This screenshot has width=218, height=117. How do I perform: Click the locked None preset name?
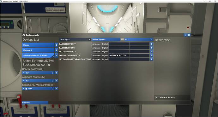click(x=30, y=89)
